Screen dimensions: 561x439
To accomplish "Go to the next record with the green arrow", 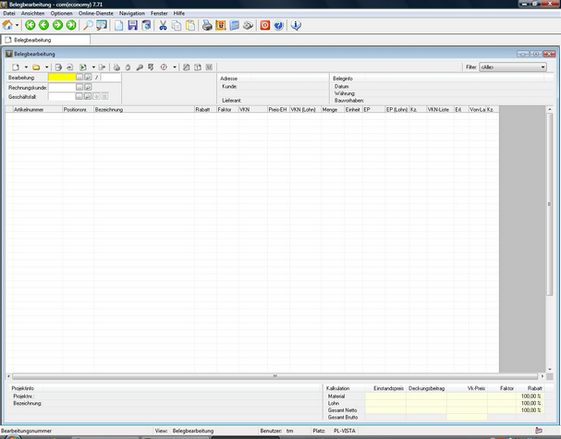I will pos(57,25).
